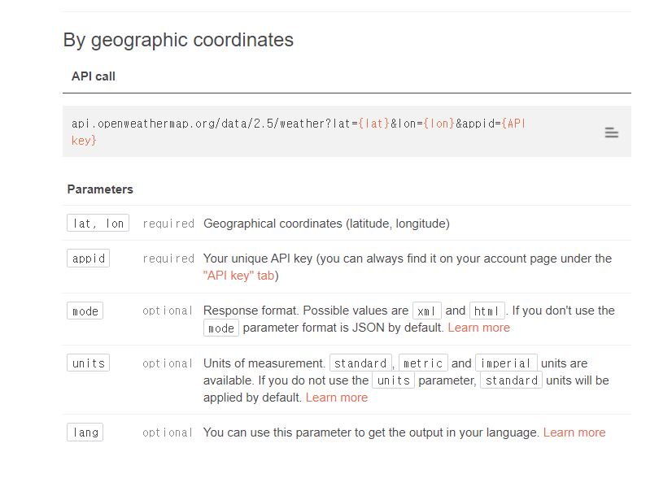Screen dimensions: 672x478
Task: Click the mode parameter name tag
Action: coord(85,311)
